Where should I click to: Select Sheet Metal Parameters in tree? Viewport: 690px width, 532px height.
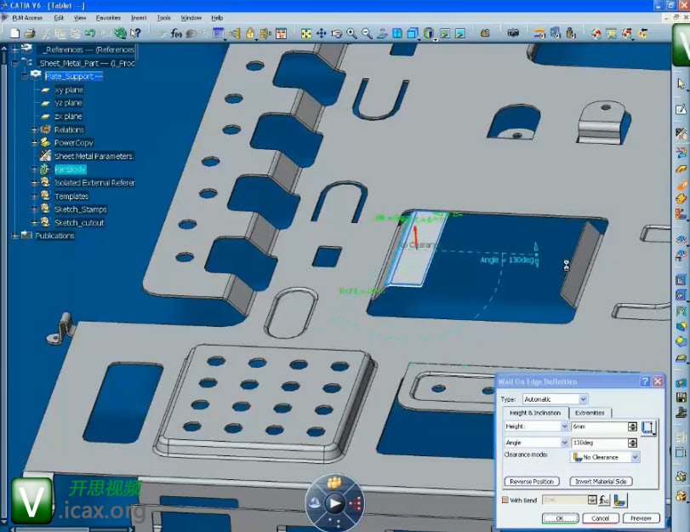(x=94, y=157)
